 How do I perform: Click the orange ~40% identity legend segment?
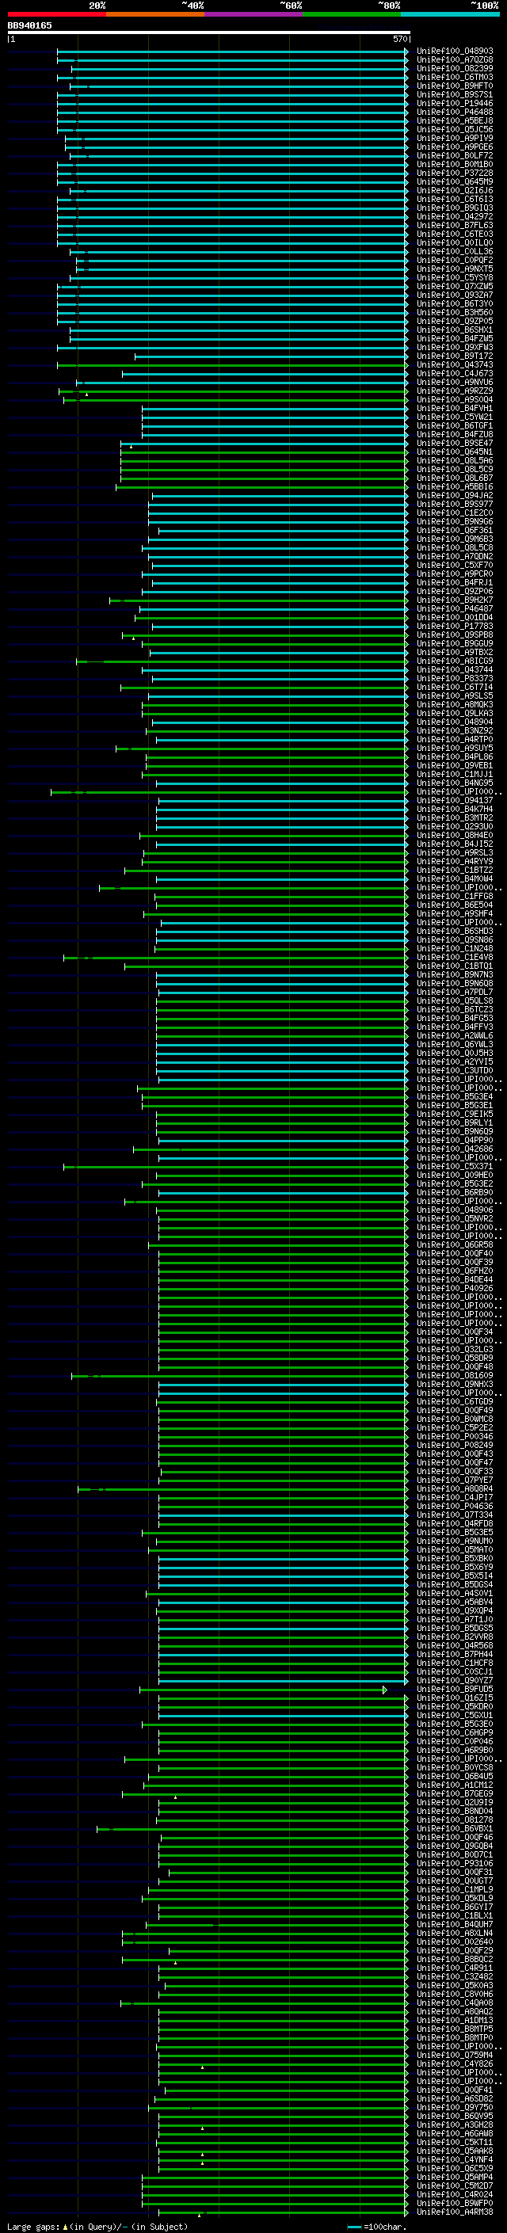(155, 14)
